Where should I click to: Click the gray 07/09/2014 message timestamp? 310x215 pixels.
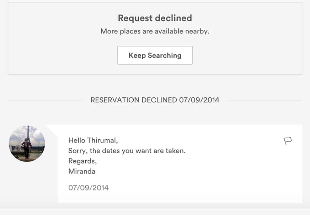tap(89, 188)
